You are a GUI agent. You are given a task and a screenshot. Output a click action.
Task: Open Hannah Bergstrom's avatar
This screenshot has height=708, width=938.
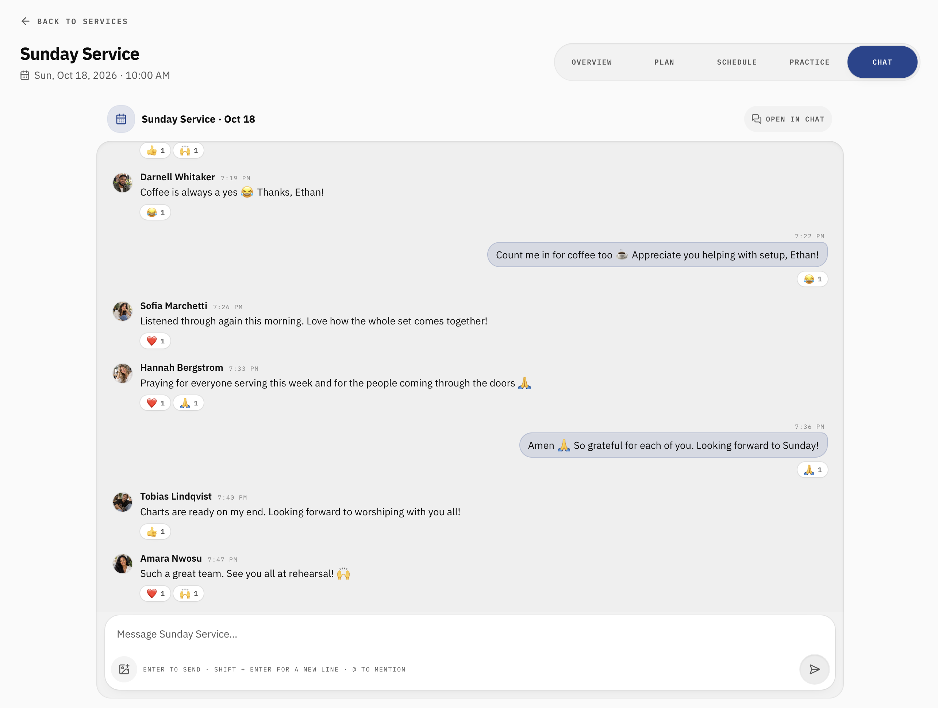pos(123,373)
